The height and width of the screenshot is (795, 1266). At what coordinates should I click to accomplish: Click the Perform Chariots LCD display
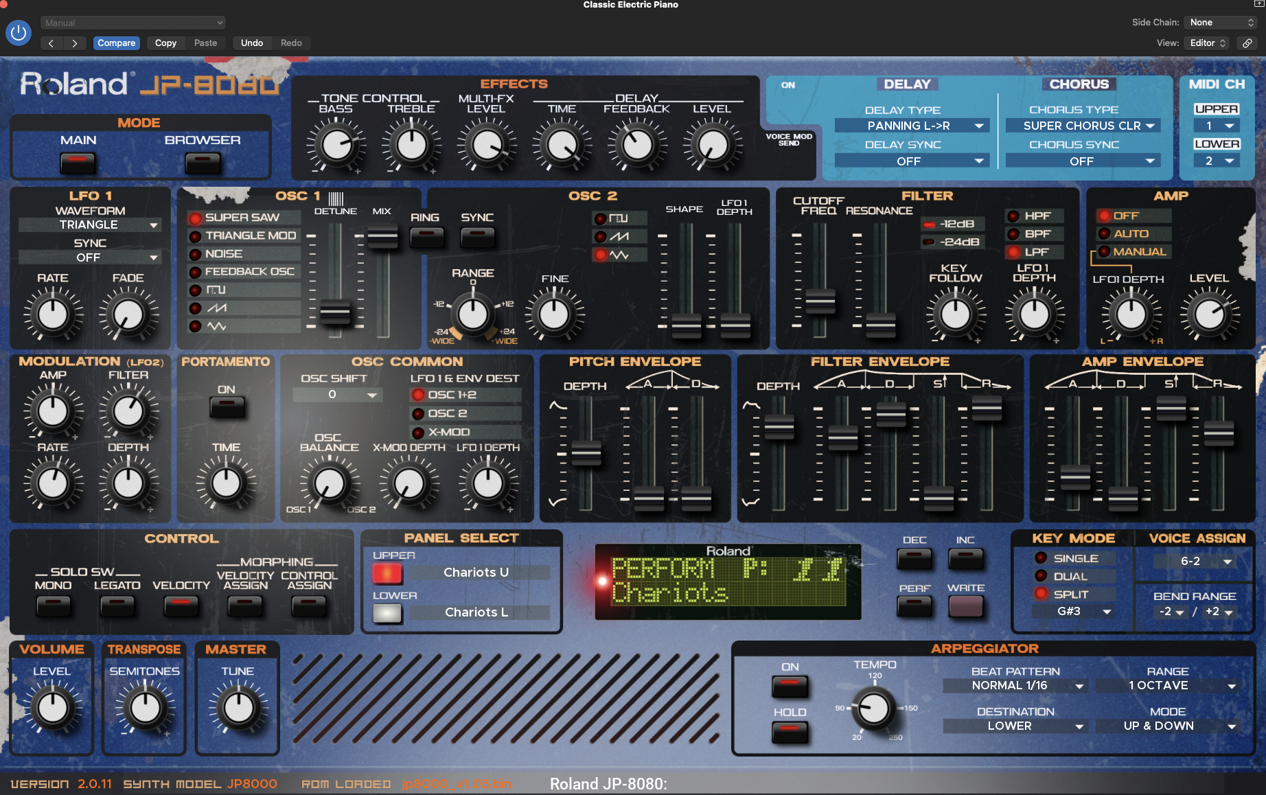click(x=728, y=581)
